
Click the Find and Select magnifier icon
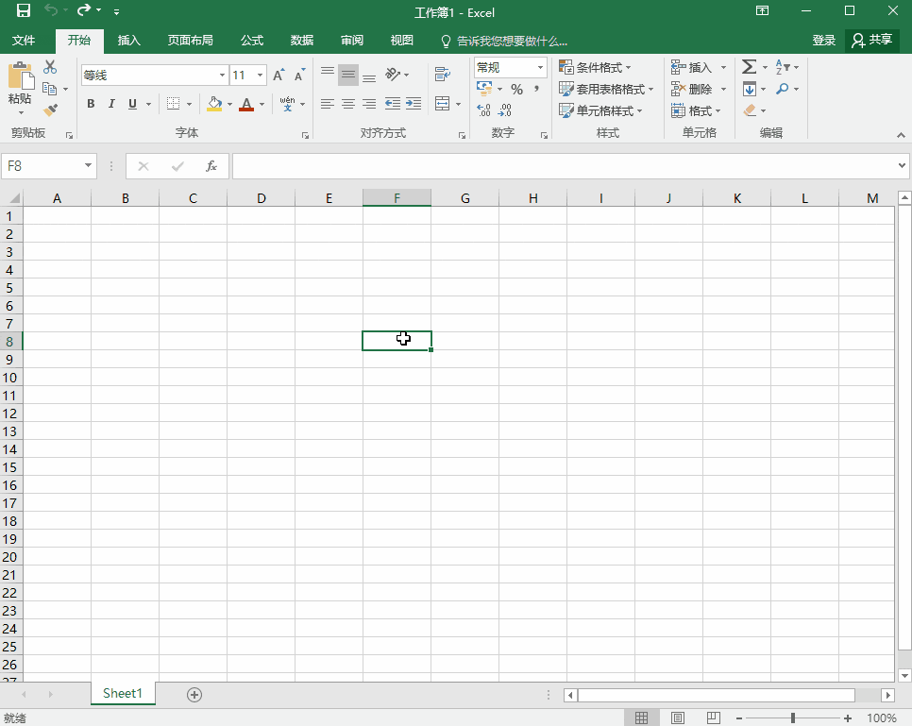[x=783, y=89]
